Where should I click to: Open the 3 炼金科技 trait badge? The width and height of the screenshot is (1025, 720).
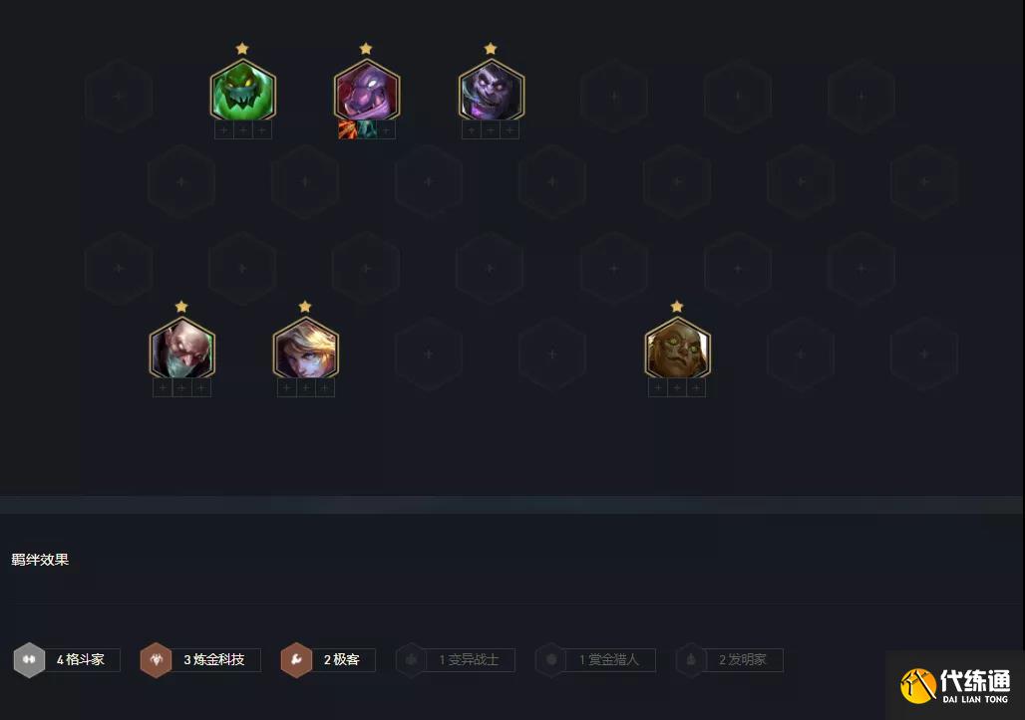[x=200, y=660]
